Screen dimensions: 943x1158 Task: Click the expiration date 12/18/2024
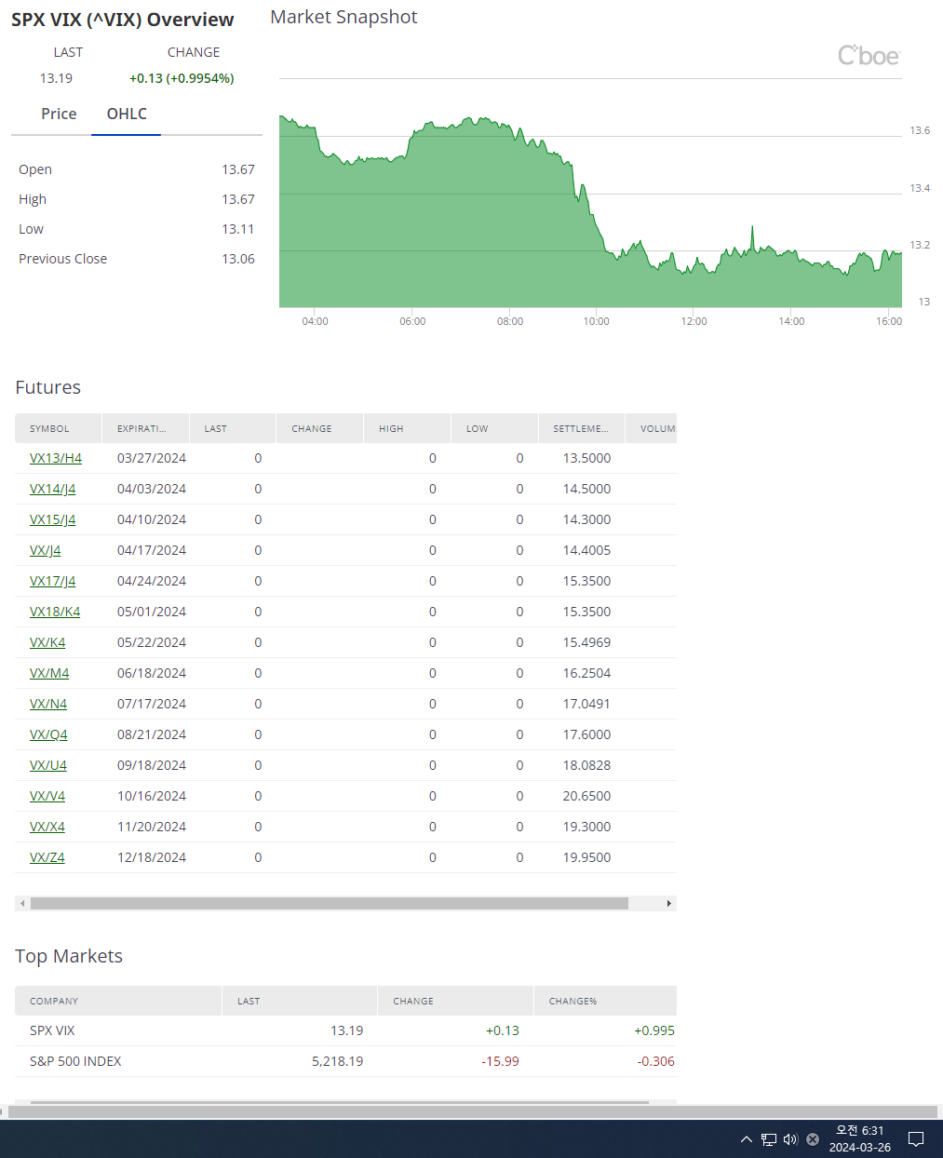point(152,857)
